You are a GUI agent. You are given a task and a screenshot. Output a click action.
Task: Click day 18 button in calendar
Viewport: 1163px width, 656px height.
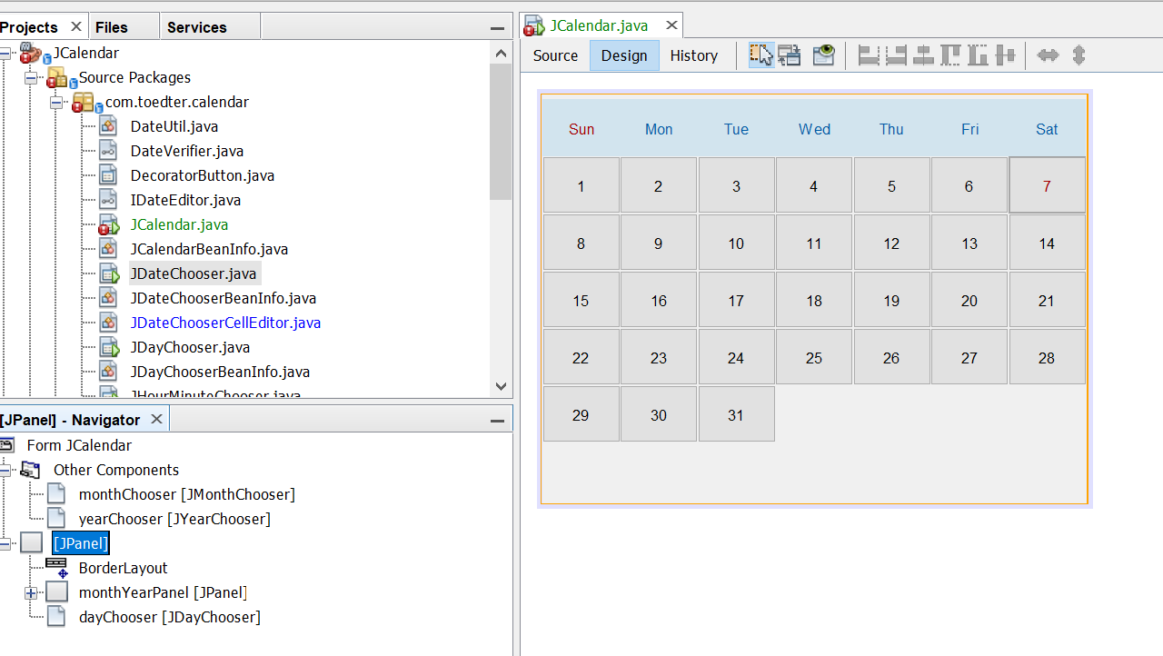[x=814, y=301]
